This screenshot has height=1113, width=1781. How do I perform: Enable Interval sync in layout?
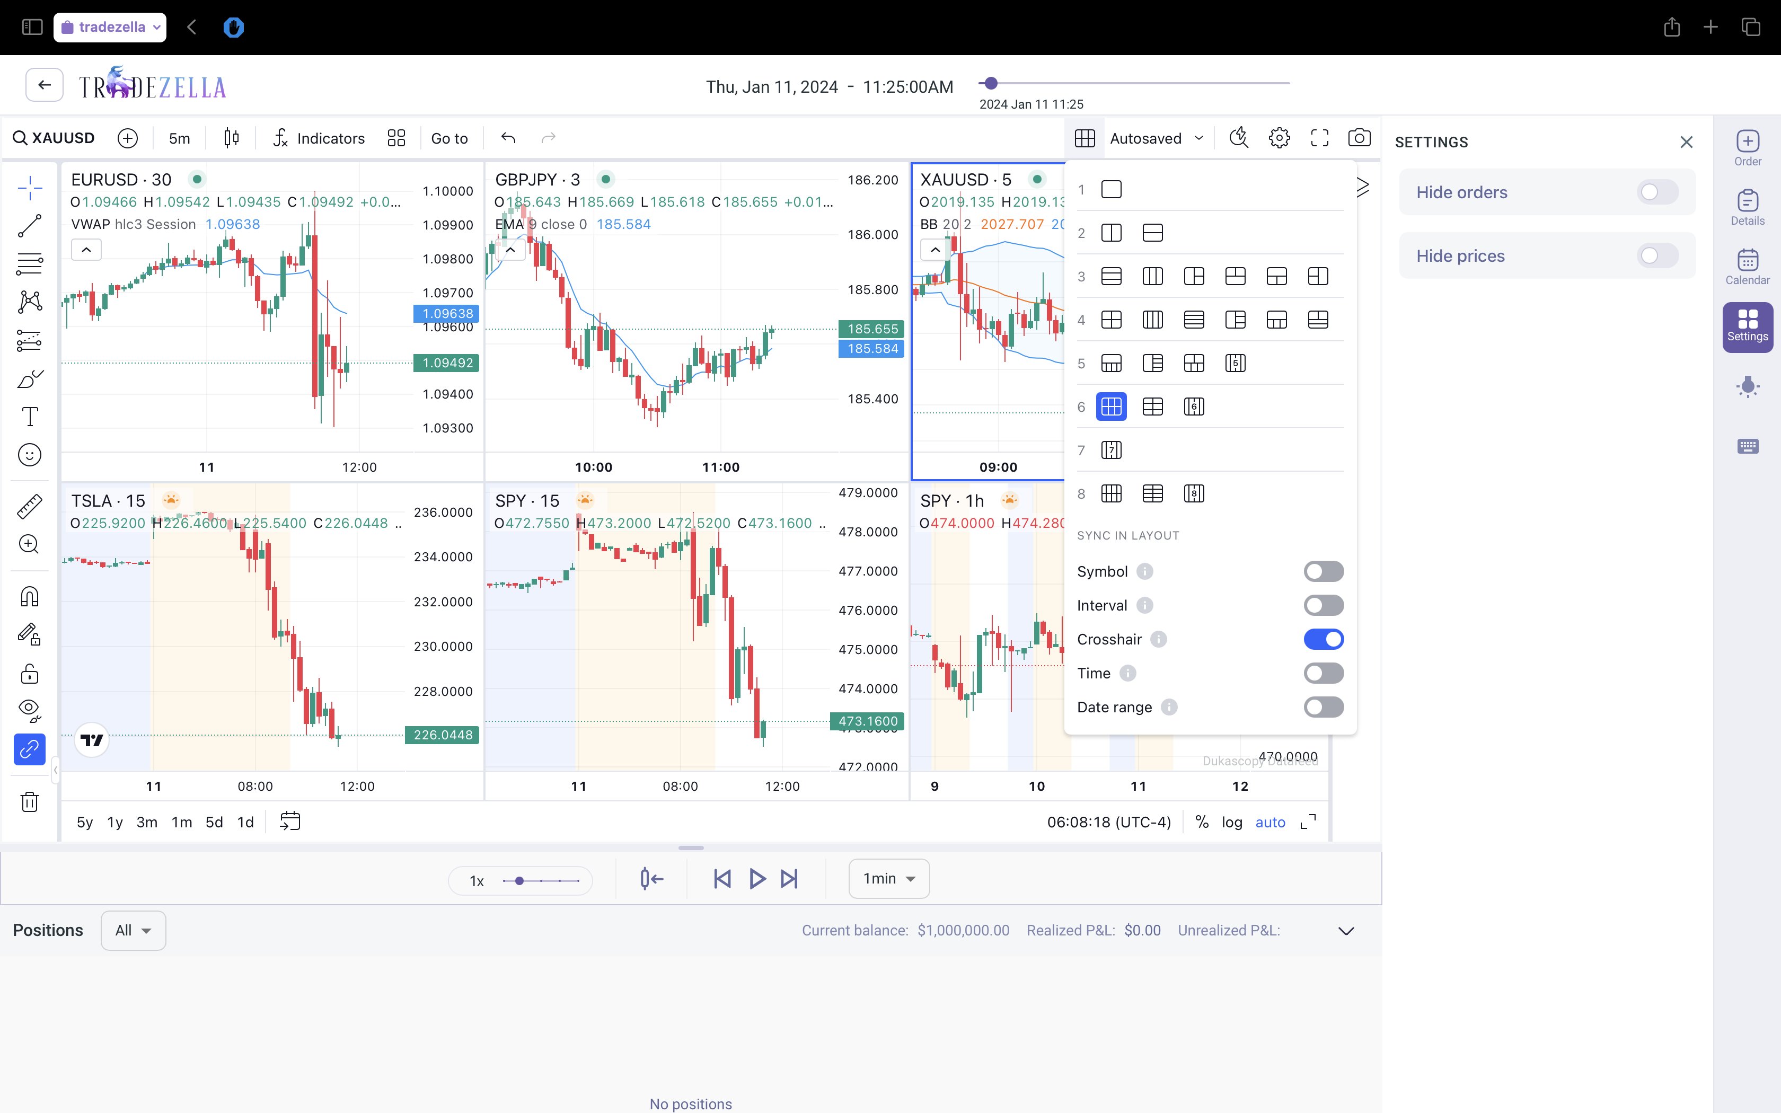pos(1323,605)
